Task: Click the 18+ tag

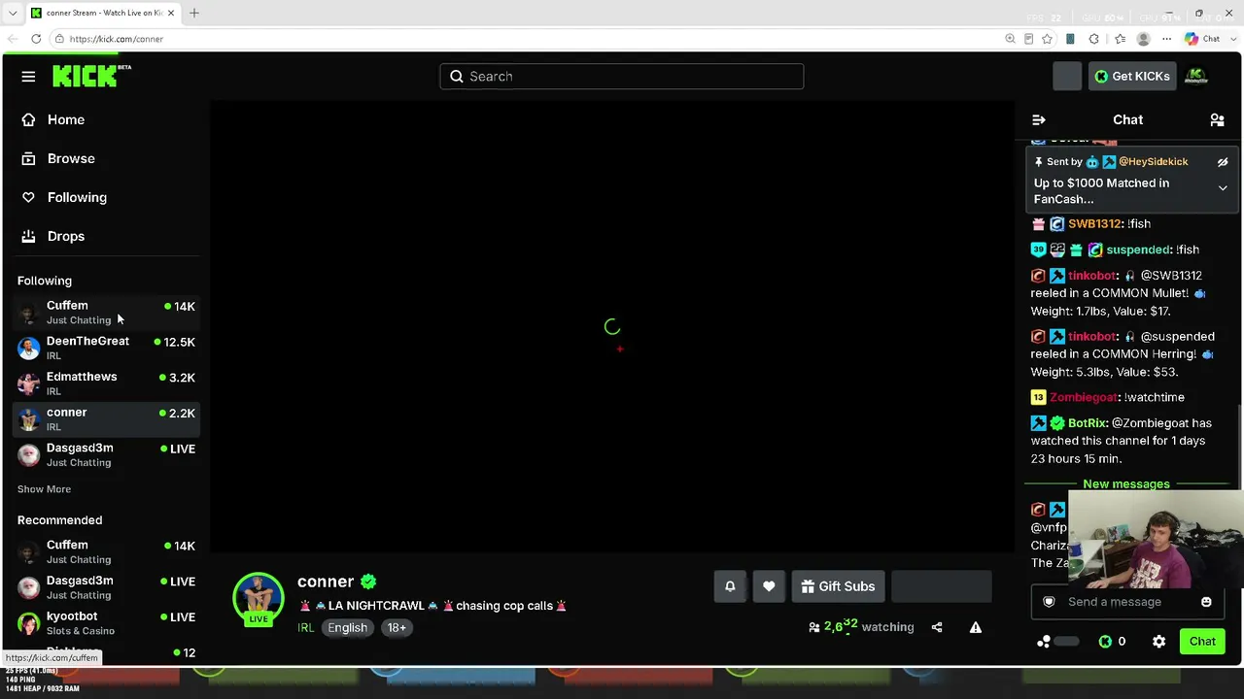Action: 397,628
